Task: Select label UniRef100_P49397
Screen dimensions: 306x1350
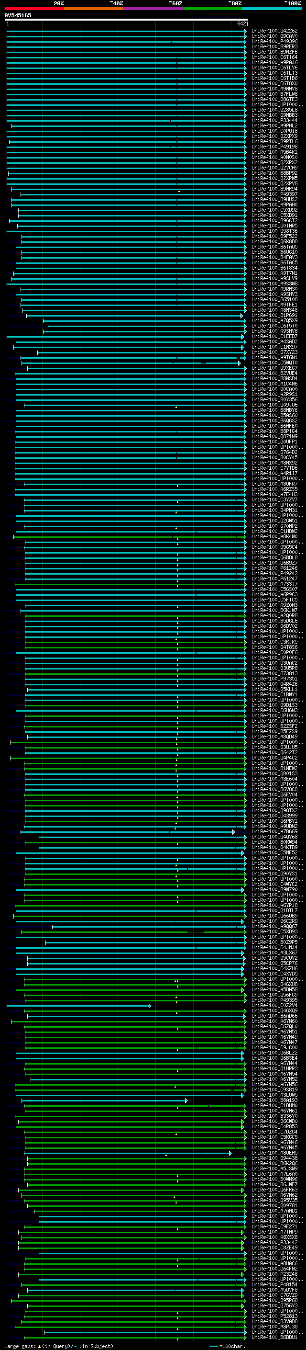Action: coord(274,194)
